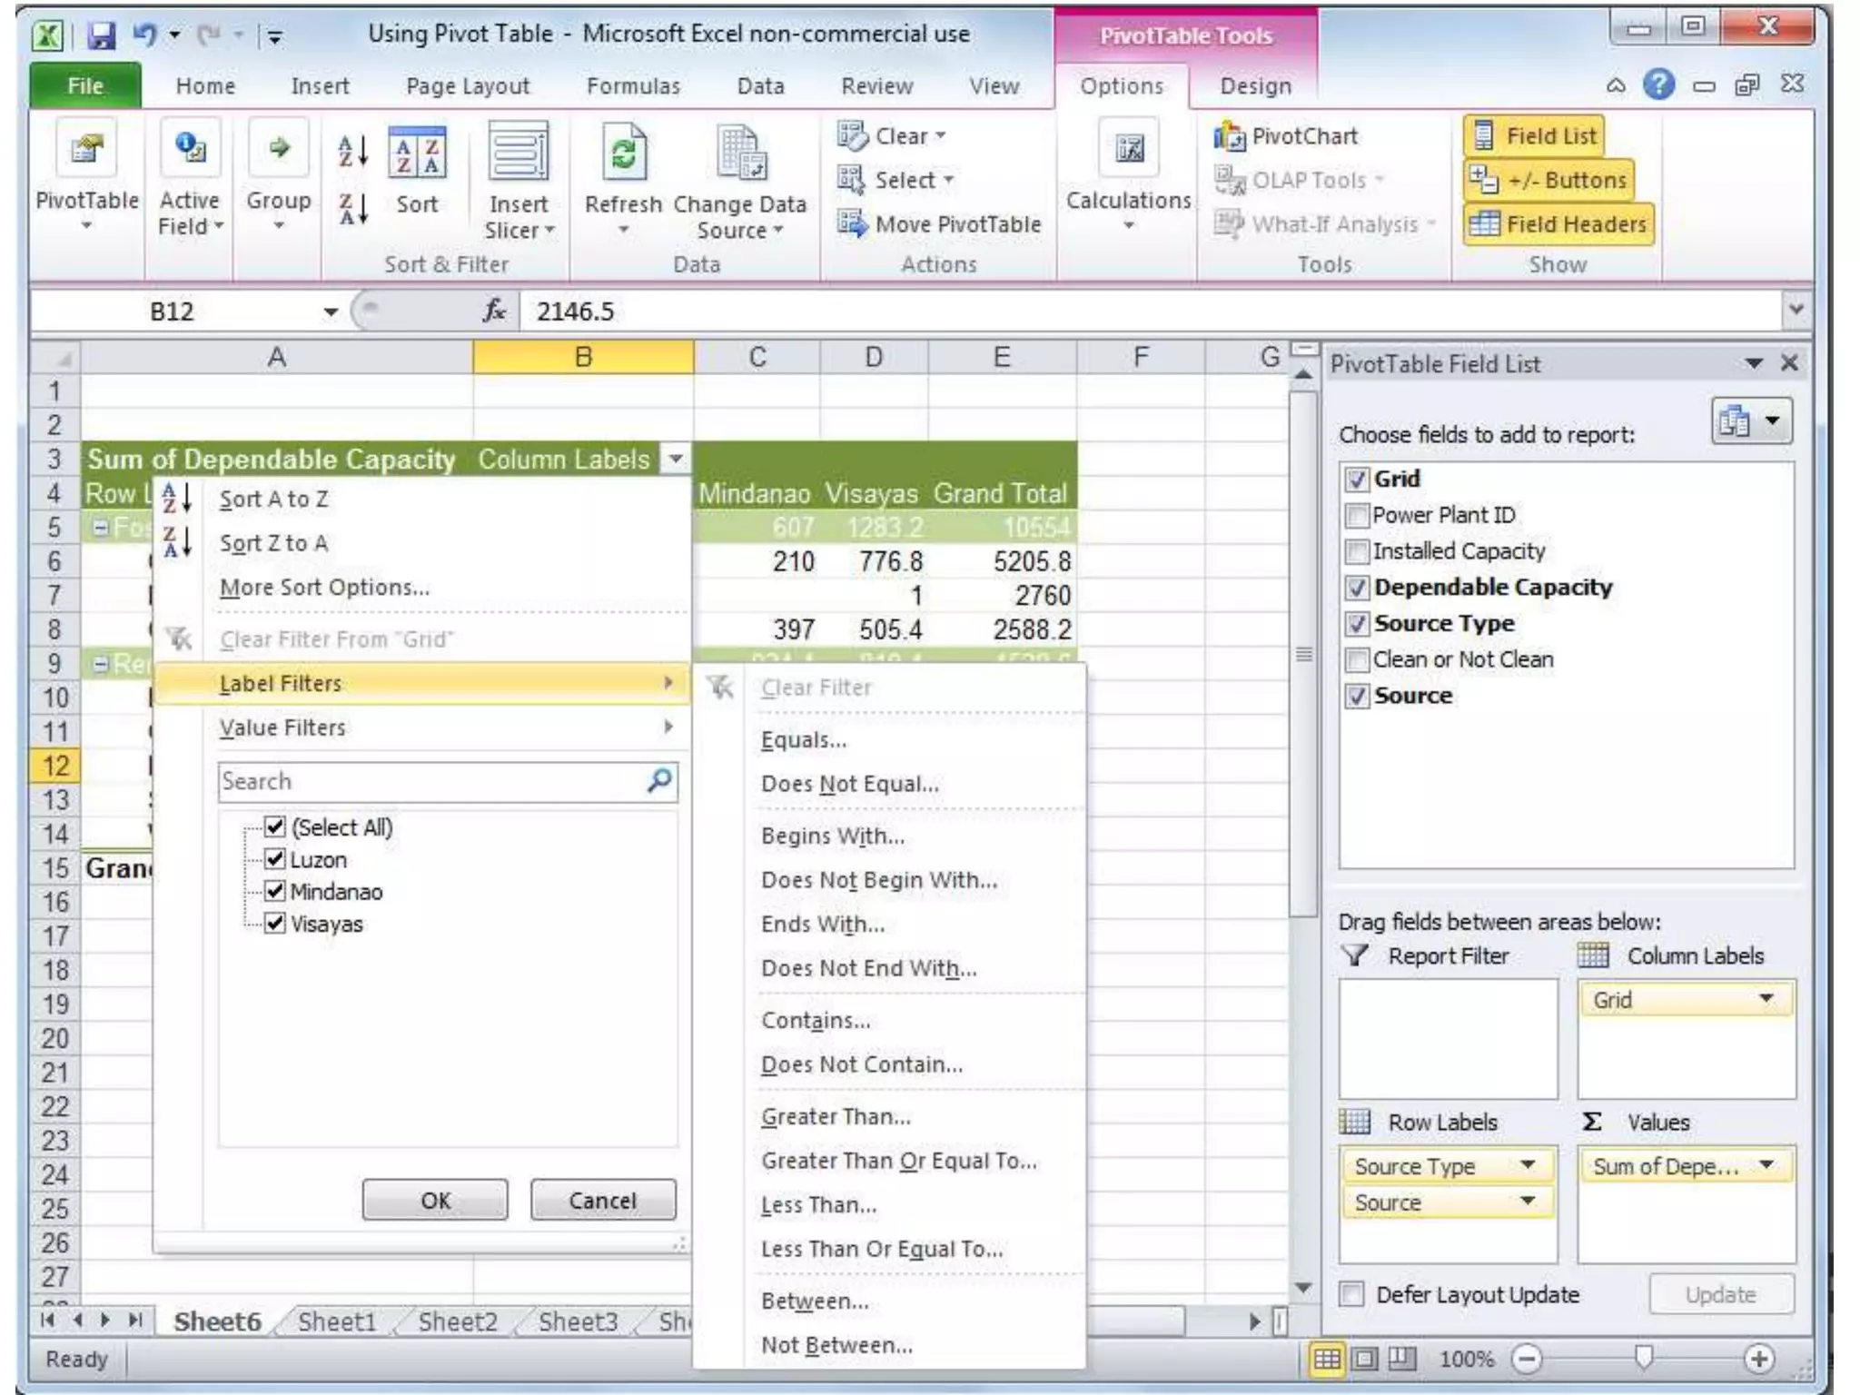Click the Move PivotTable icon
This screenshot has height=1395, width=1860.
click(x=851, y=223)
